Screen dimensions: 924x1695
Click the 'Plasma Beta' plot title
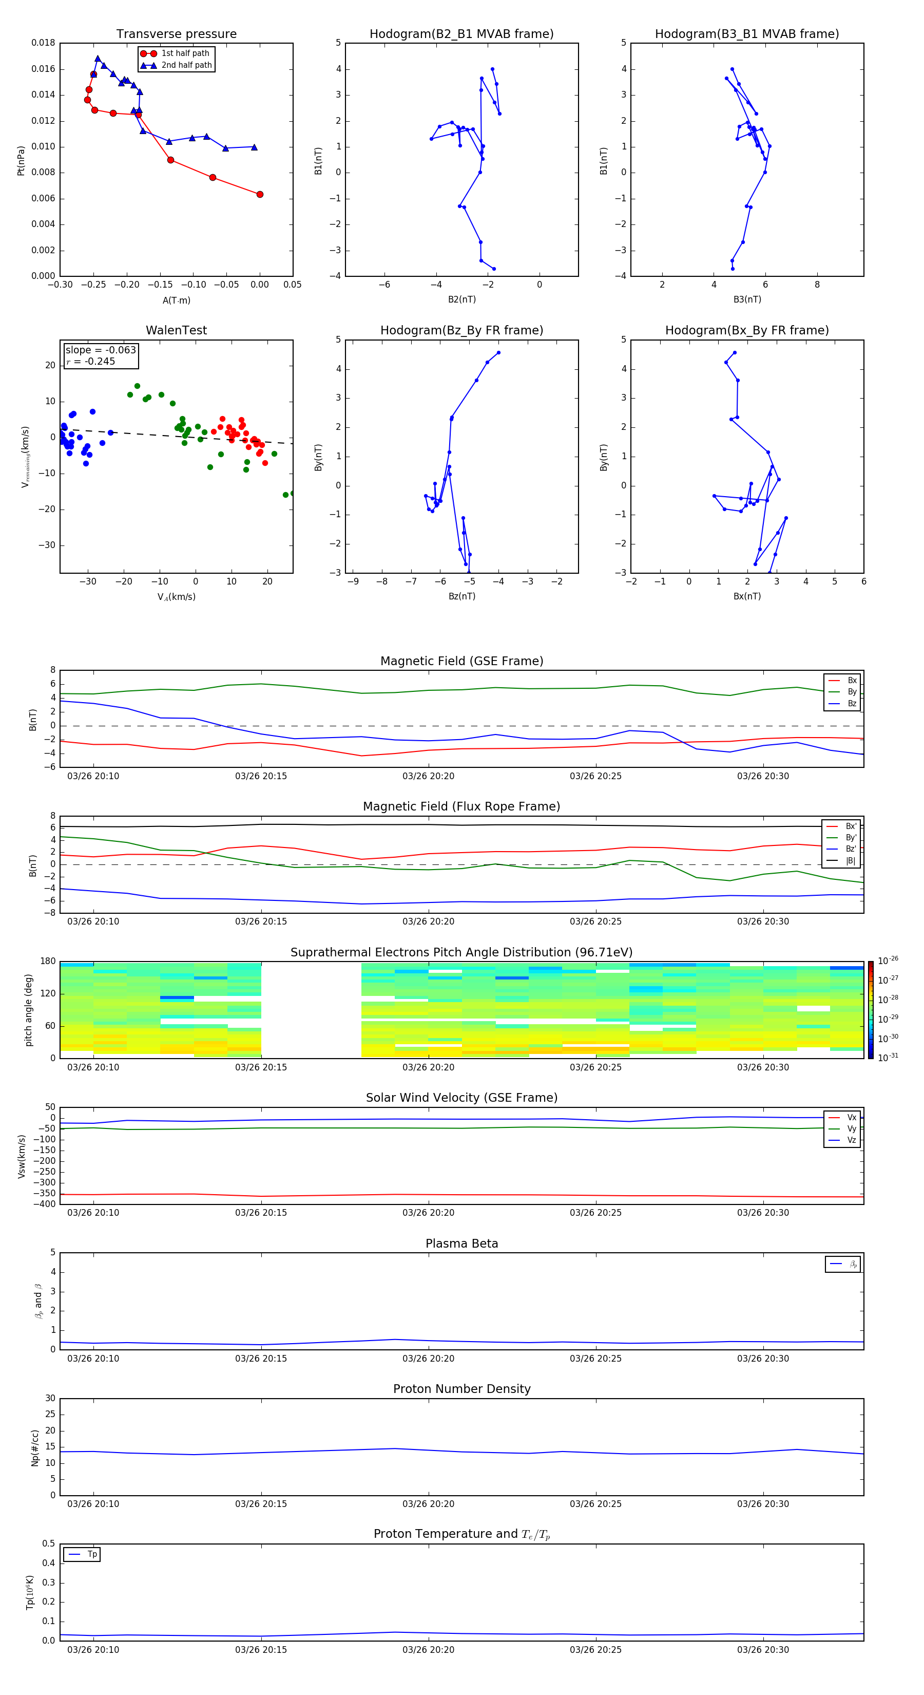click(461, 1244)
